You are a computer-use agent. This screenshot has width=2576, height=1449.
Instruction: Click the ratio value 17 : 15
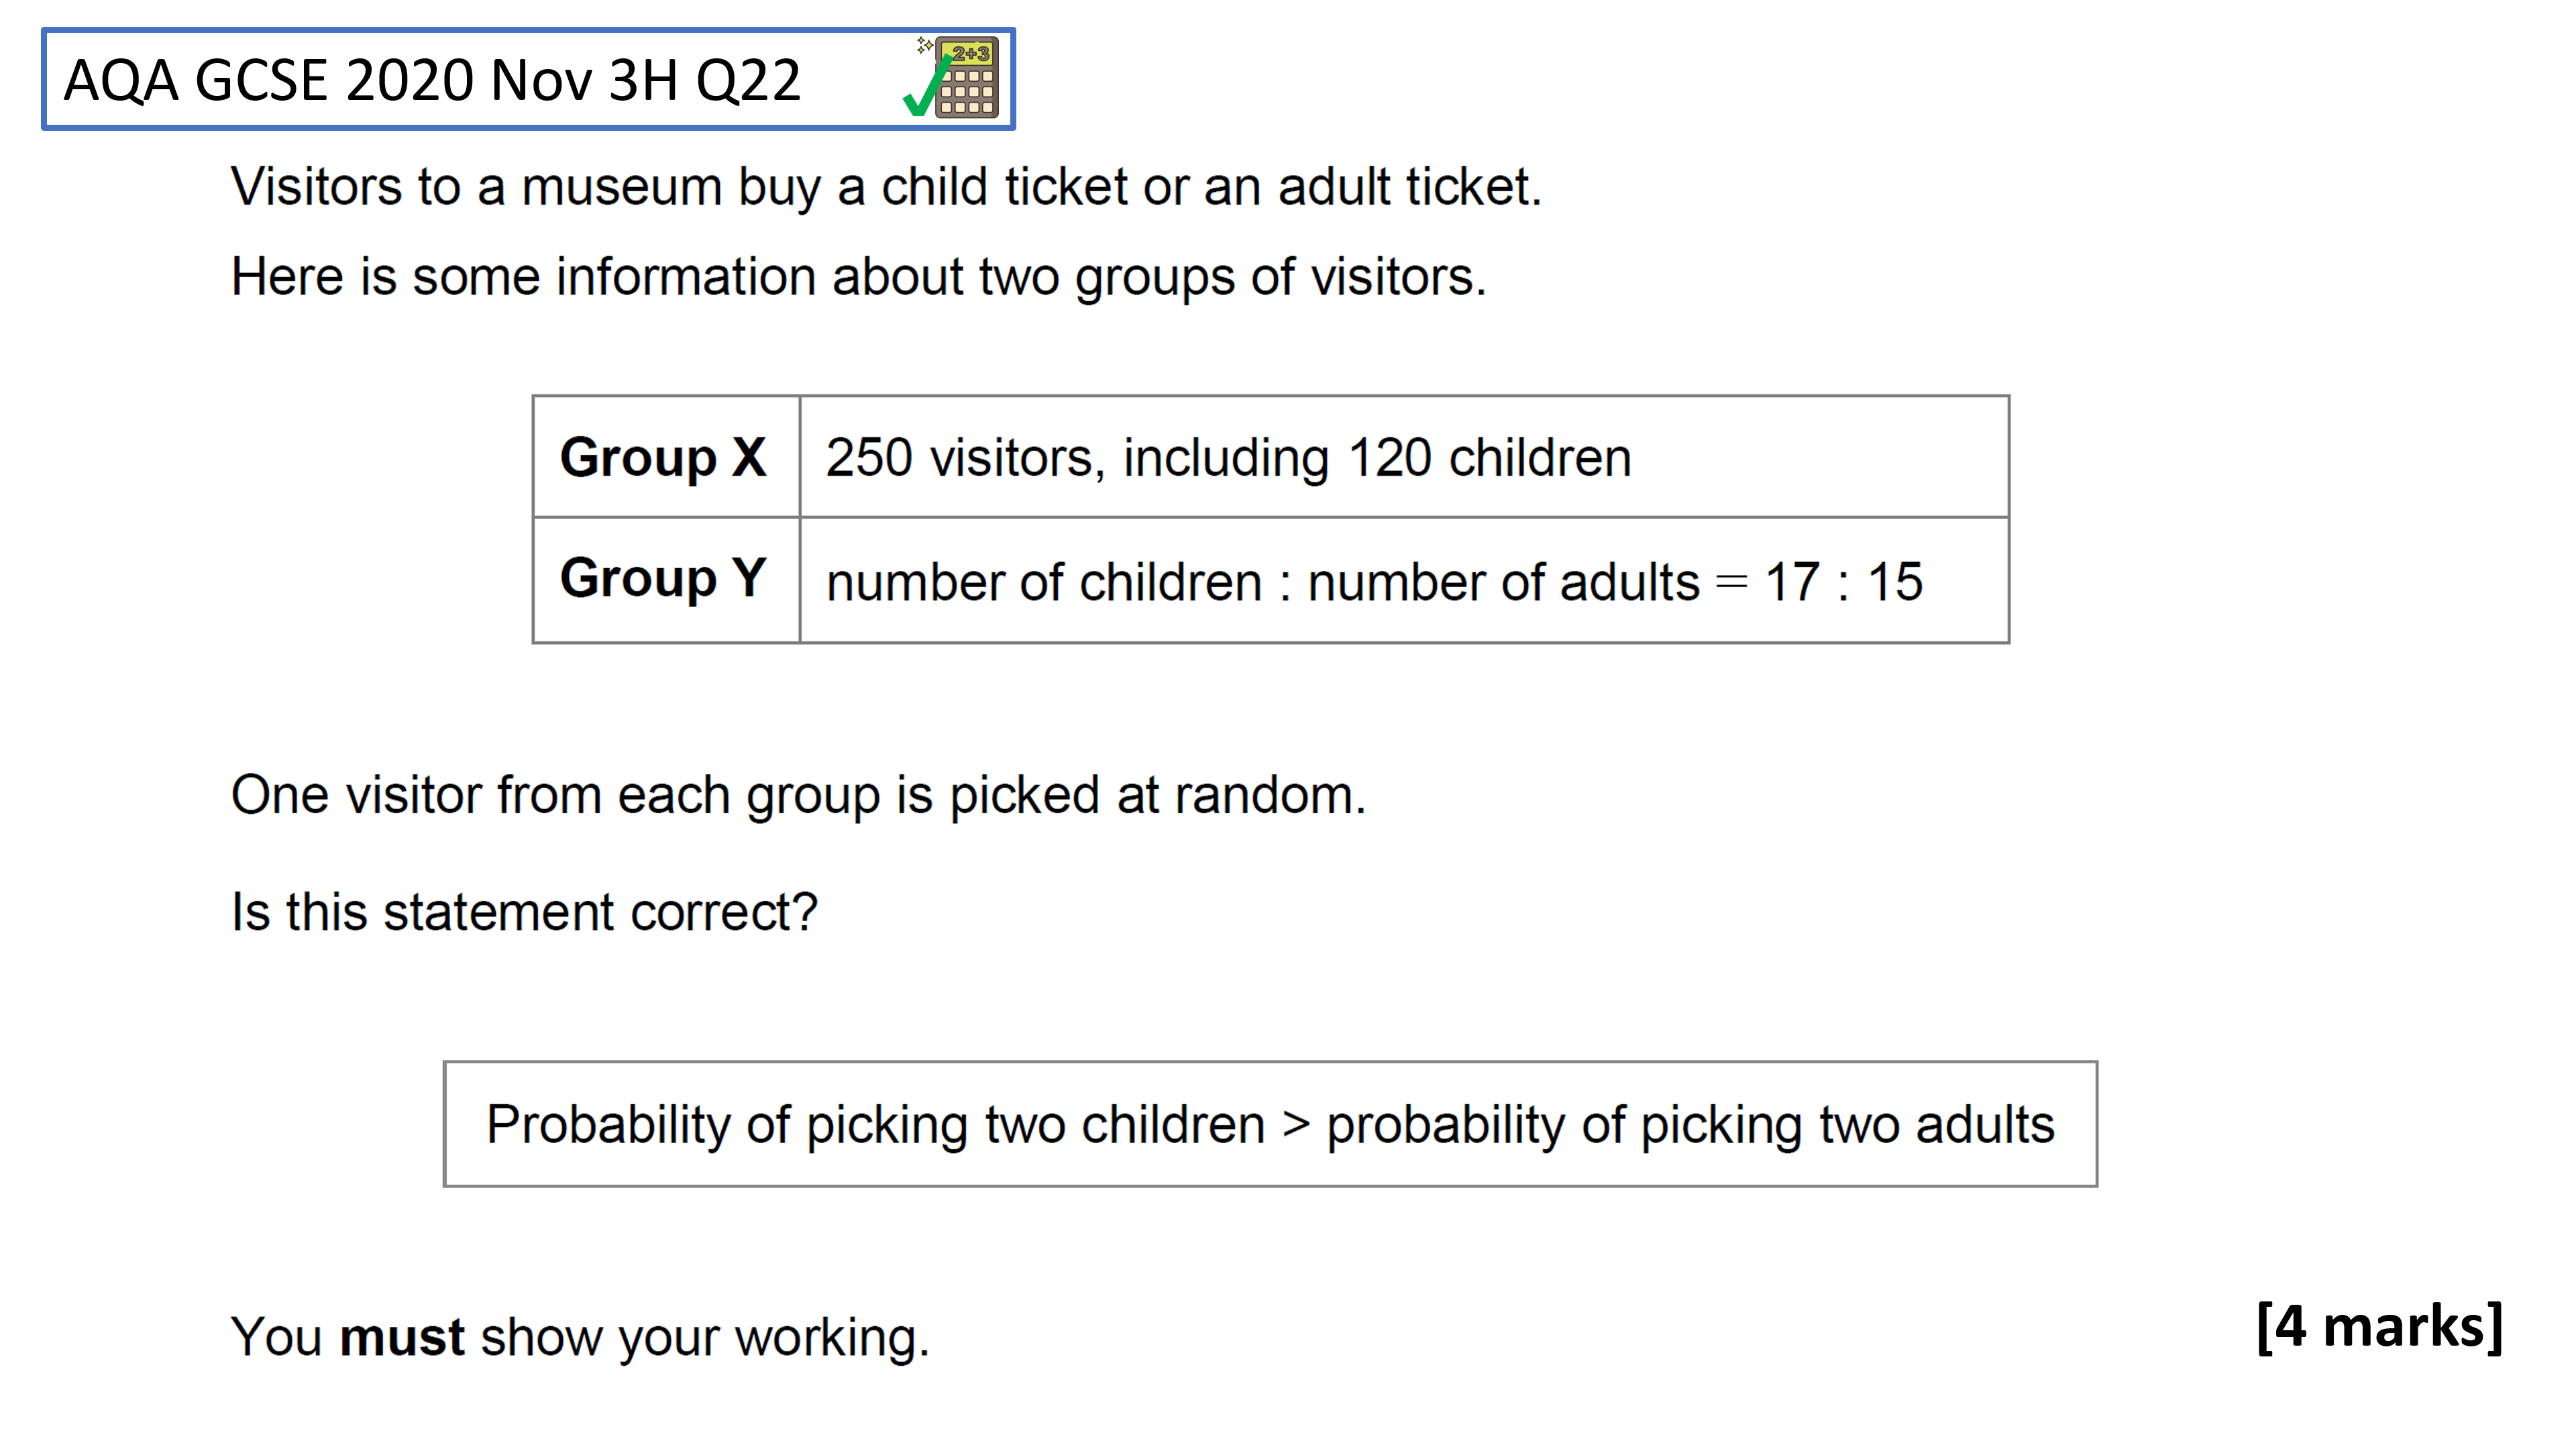click(x=1843, y=582)
